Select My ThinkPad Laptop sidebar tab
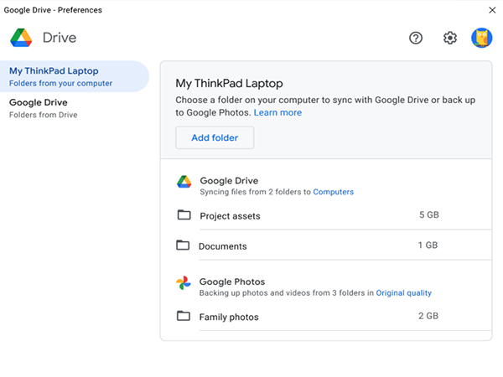This screenshot has height=377, width=503. (x=75, y=76)
